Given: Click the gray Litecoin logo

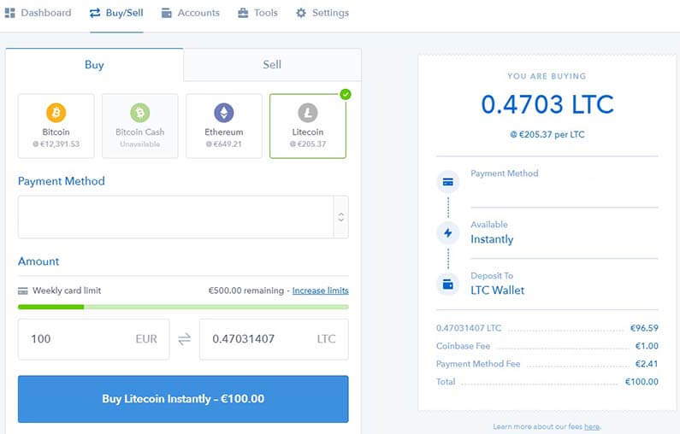Looking at the screenshot, I should (308, 113).
